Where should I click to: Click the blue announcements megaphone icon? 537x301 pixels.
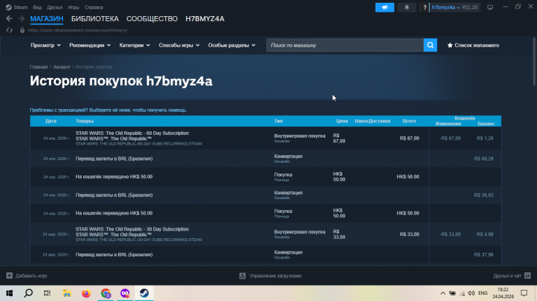click(385, 7)
